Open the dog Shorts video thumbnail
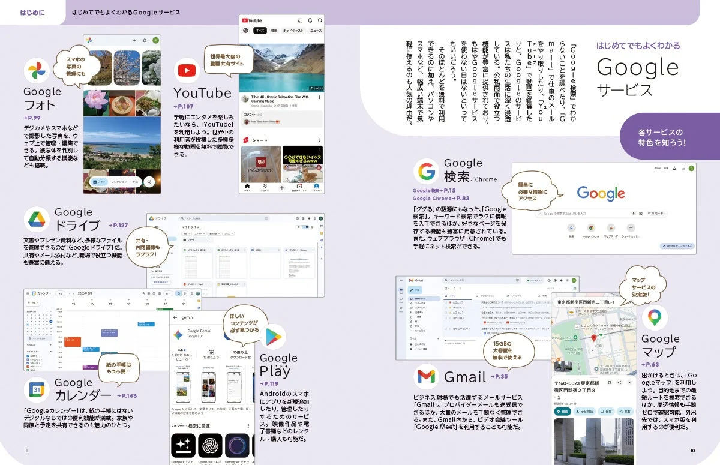This screenshot has width=720, height=465. click(x=303, y=163)
